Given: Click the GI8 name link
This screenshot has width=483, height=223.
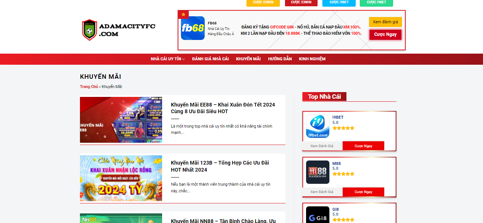Looking at the screenshot, I should (336, 209).
